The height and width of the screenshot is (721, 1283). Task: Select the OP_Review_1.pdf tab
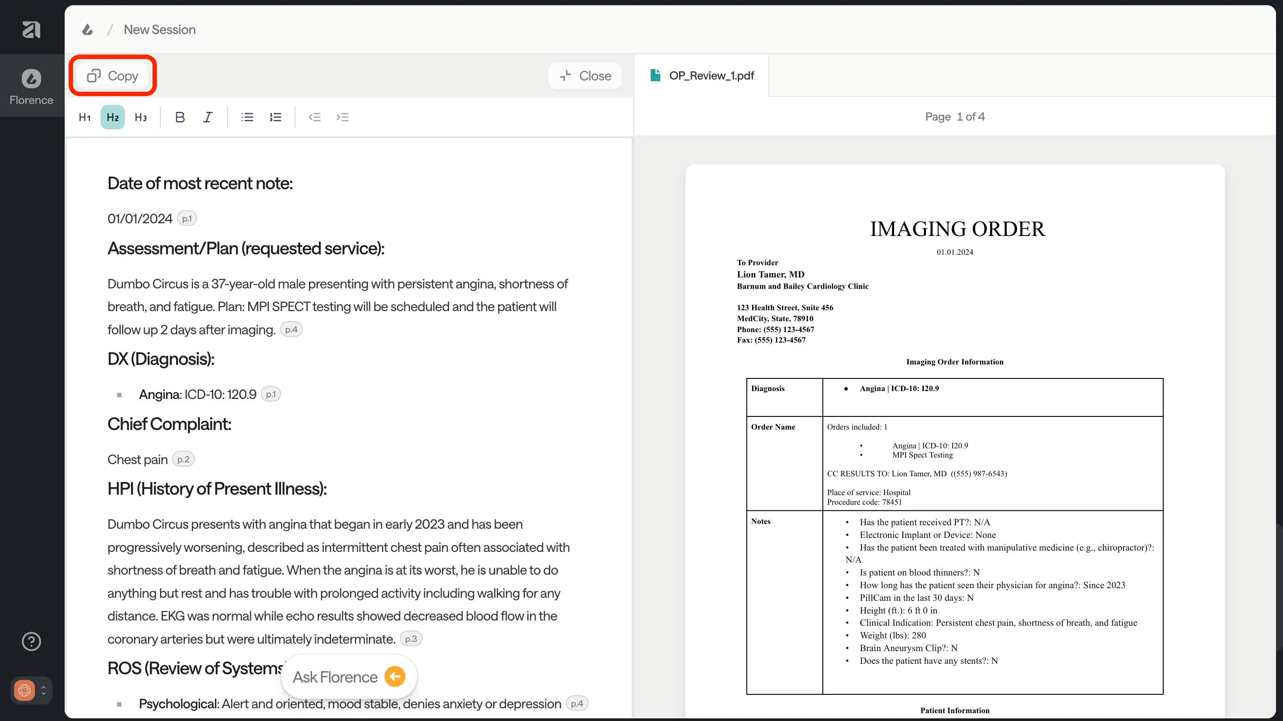[x=702, y=76]
